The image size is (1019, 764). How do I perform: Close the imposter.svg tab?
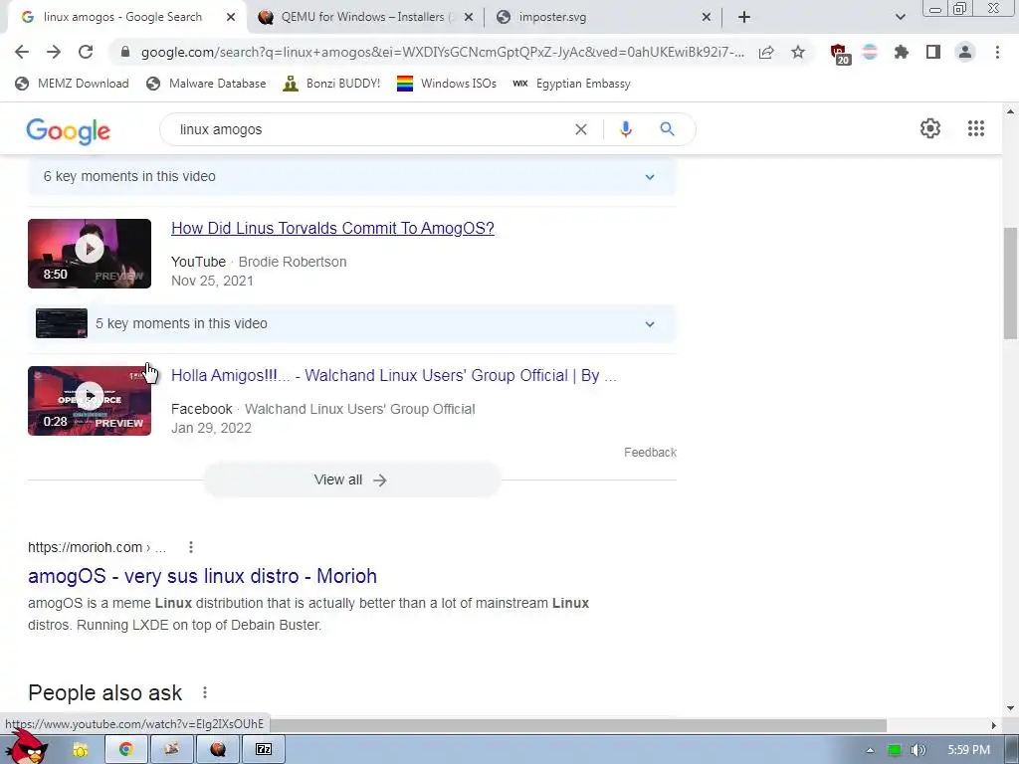click(x=707, y=18)
